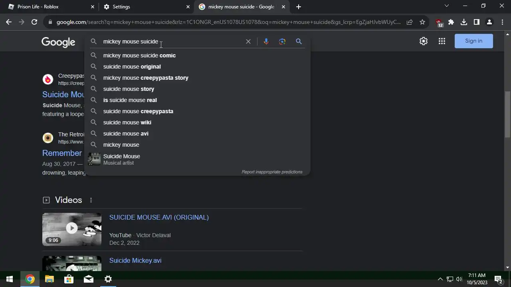The height and width of the screenshot is (287, 511).
Task: Open the tab search dropdown chevron
Action: point(447,6)
